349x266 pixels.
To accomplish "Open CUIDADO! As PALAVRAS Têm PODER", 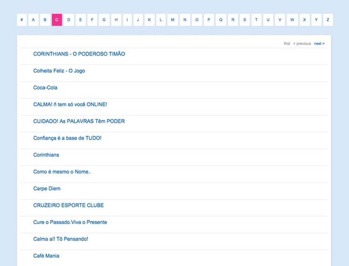I will [79, 121].
